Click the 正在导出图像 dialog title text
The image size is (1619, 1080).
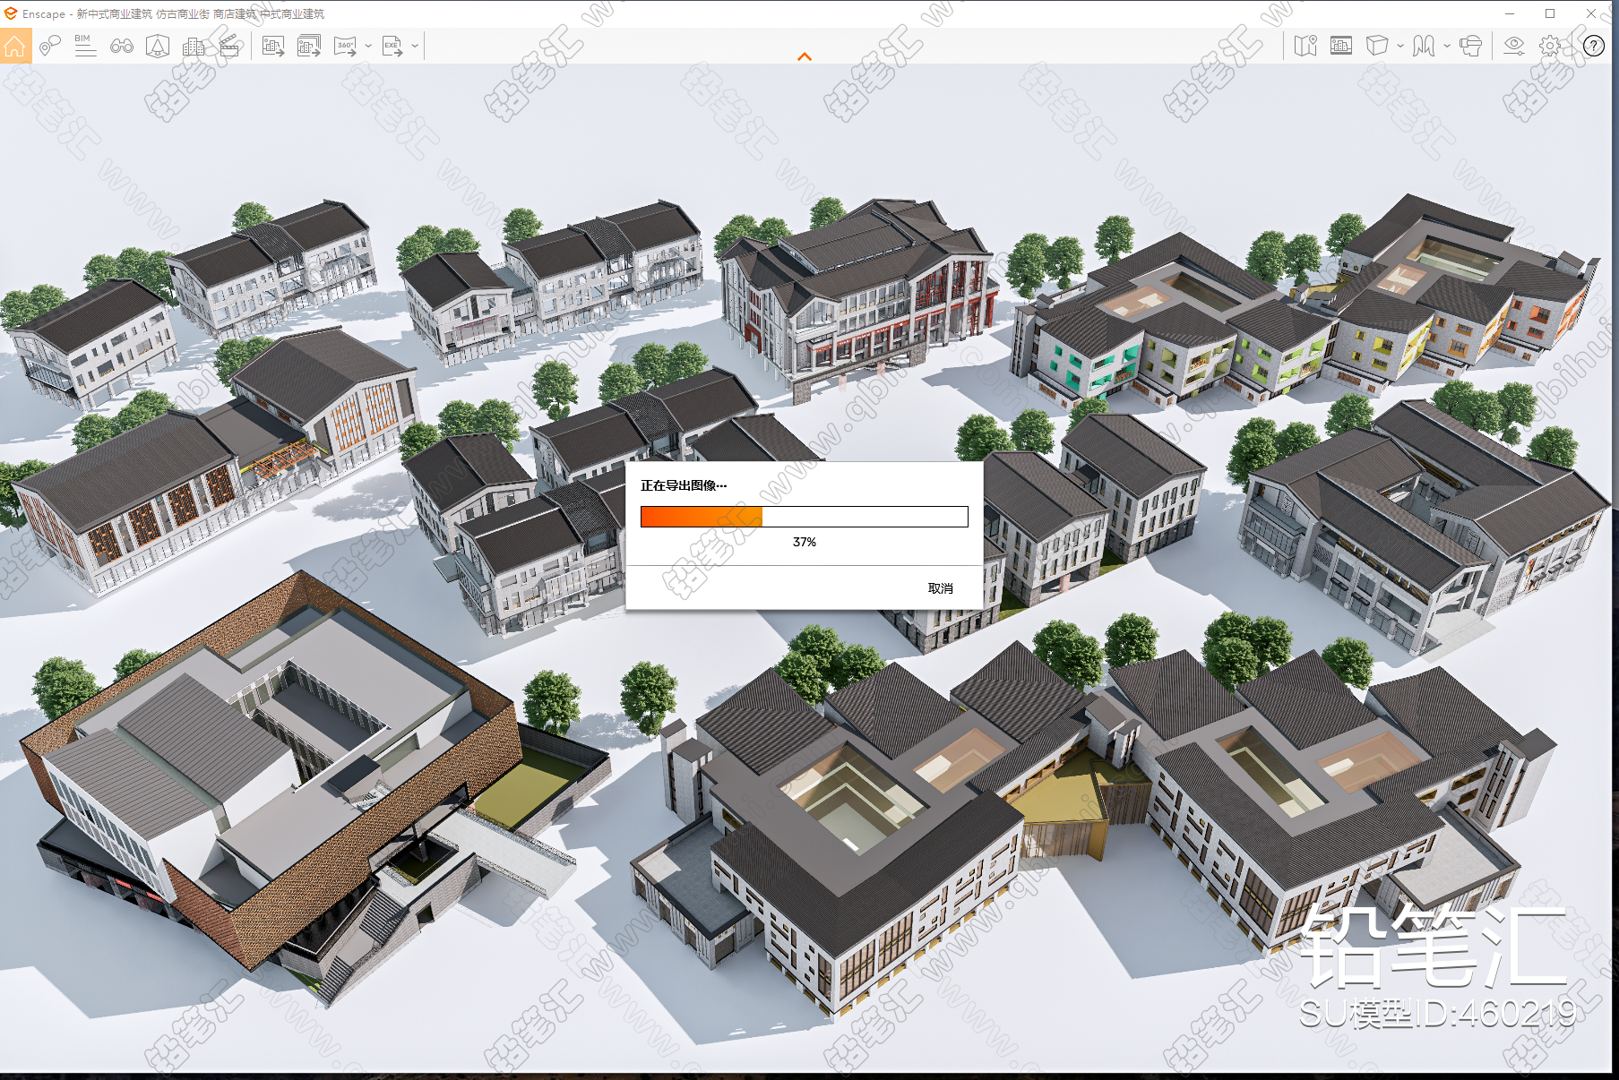pos(684,485)
